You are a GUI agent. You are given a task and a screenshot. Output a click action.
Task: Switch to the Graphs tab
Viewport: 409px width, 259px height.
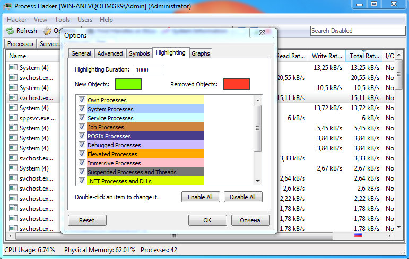click(201, 53)
